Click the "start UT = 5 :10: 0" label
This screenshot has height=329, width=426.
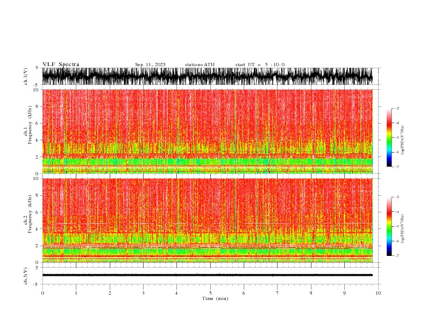pos(260,65)
